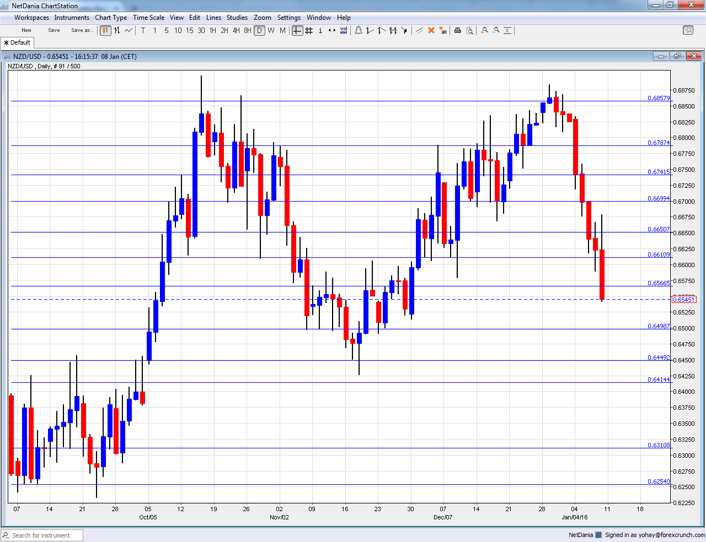Select the candlestick chart type icon
This screenshot has height=542, width=706.
coord(105,30)
